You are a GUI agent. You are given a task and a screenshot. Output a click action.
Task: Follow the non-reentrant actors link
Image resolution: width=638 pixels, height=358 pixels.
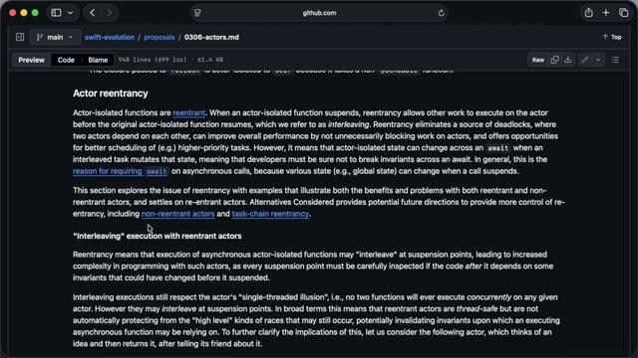click(x=177, y=214)
